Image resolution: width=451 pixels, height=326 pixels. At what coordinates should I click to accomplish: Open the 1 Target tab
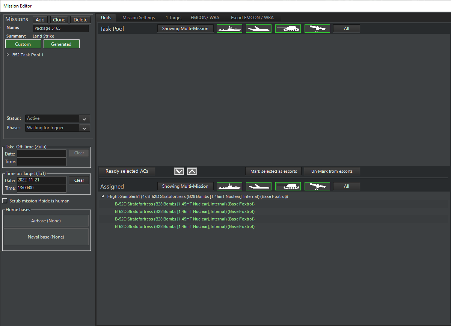(x=174, y=18)
